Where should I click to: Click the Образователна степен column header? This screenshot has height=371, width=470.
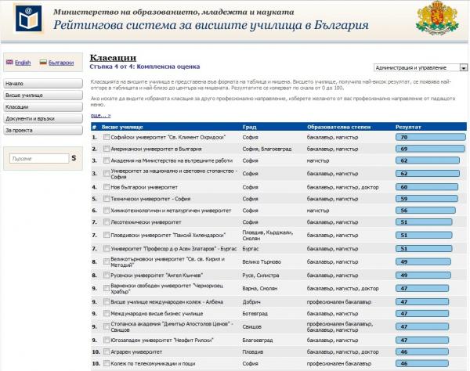click(338, 127)
